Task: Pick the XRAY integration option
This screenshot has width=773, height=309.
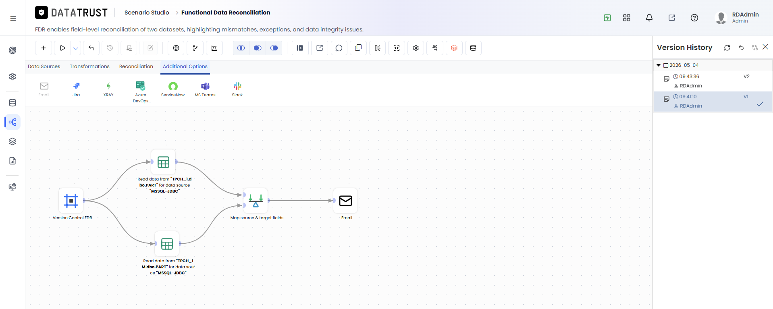Action: (108, 89)
